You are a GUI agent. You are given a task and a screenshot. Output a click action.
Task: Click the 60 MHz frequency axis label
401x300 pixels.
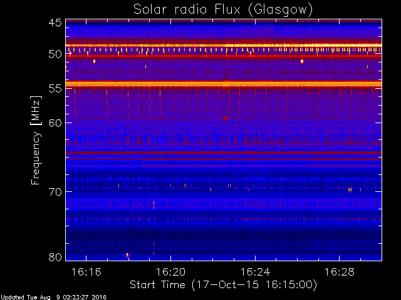[x=55, y=123]
